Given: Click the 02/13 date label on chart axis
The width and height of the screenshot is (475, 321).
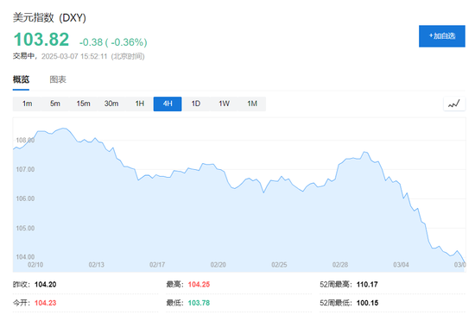Looking at the screenshot, I should [x=97, y=265].
